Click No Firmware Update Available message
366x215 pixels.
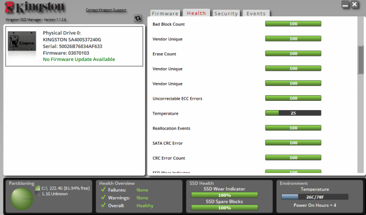point(79,59)
